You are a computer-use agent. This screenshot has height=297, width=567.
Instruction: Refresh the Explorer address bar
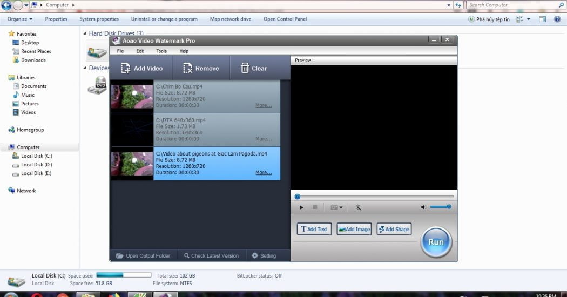458,5
